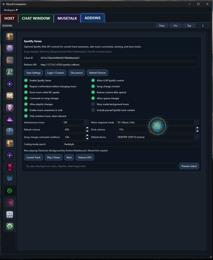Click the NC app logo in title bar
The width and height of the screenshot is (213, 260).
click(x=4, y=4)
